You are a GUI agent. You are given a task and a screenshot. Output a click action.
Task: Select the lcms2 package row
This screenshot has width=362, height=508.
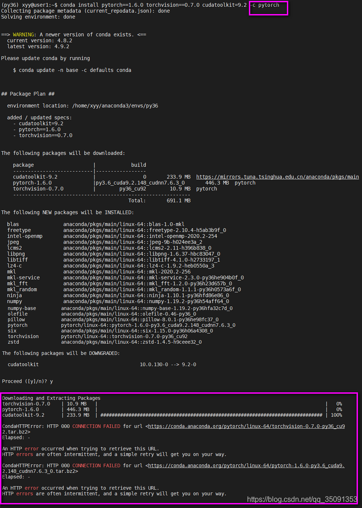[109, 248]
